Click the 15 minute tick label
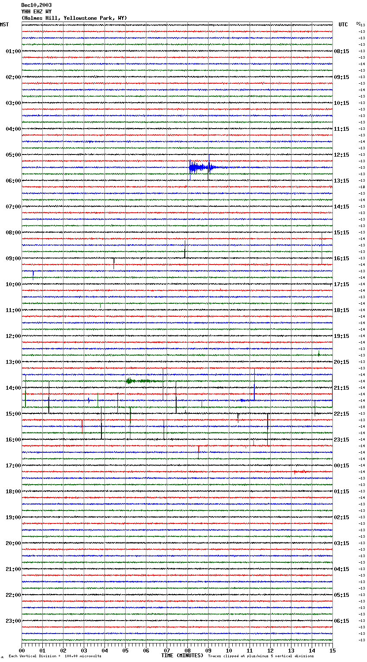 click(x=332, y=650)
